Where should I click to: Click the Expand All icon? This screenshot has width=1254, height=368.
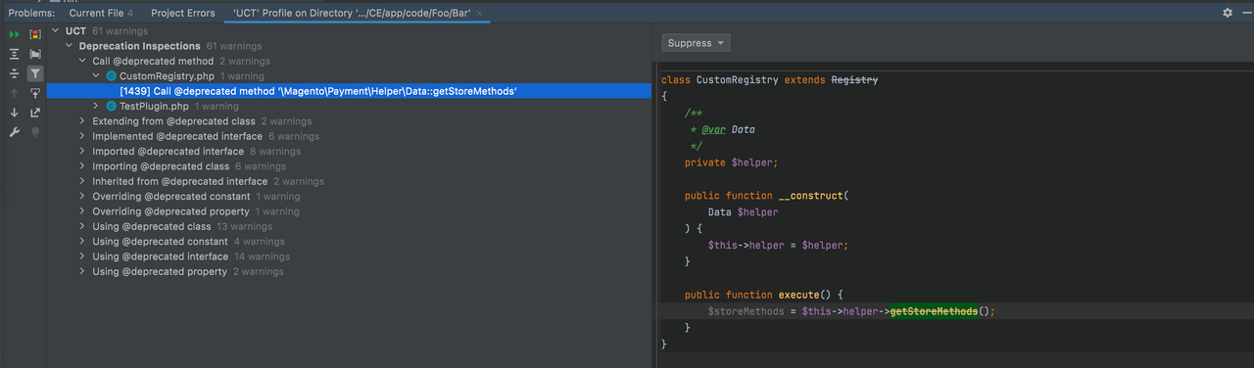pos(15,54)
